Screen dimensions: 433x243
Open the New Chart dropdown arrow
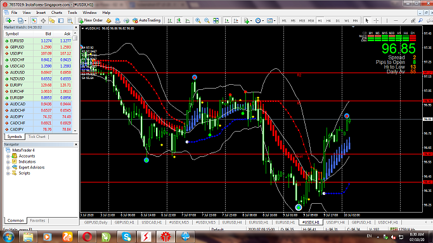13,21
